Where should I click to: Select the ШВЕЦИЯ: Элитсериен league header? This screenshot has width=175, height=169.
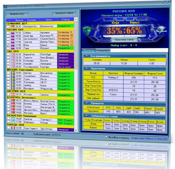point(40,70)
